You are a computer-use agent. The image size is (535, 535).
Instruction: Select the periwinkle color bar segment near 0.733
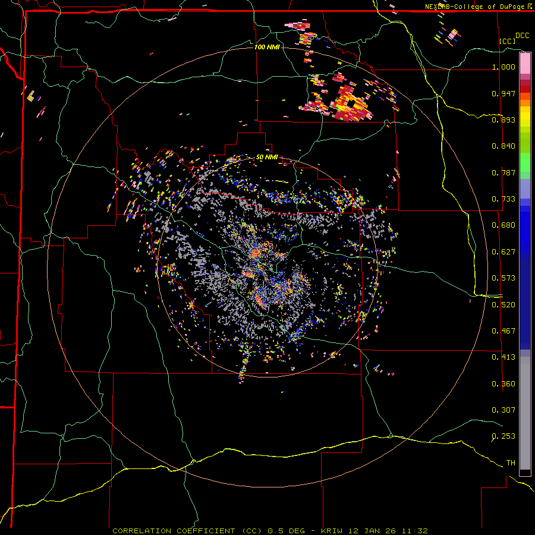525,188
